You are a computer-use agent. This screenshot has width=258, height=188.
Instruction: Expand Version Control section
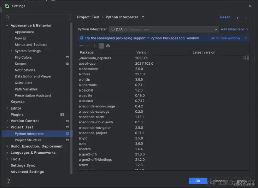[7, 121]
